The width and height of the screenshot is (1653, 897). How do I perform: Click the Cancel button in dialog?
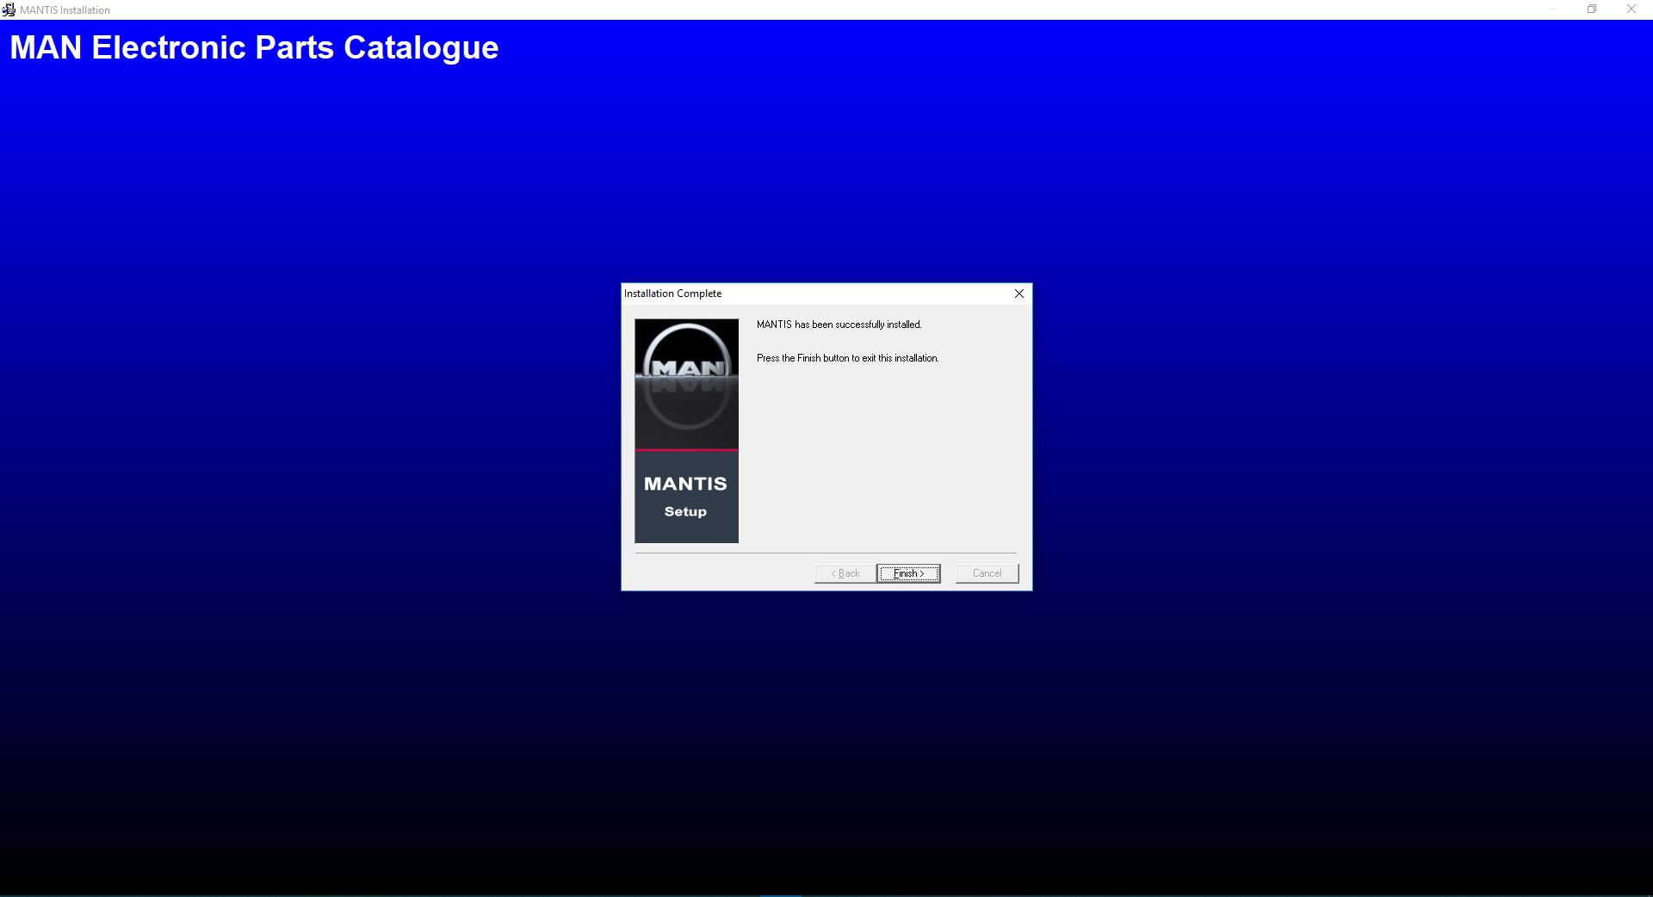click(987, 573)
